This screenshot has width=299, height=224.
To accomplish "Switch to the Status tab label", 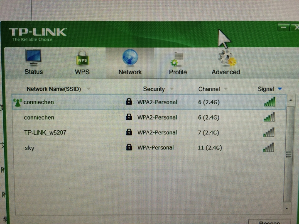I will [x=34, y=72].
